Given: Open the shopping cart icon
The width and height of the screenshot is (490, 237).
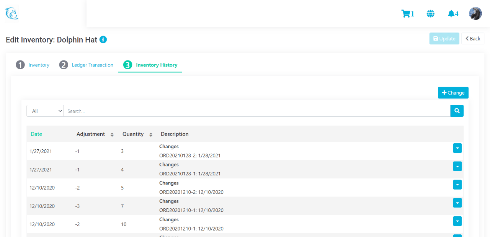Looking at the screenshot, I should click(x=408, y=14).
